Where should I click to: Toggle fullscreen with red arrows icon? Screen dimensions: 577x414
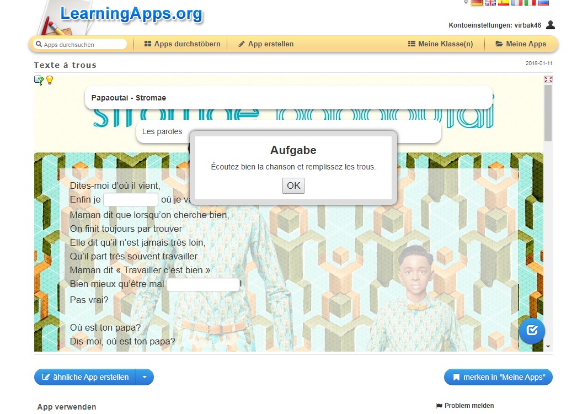coord(548,79)
